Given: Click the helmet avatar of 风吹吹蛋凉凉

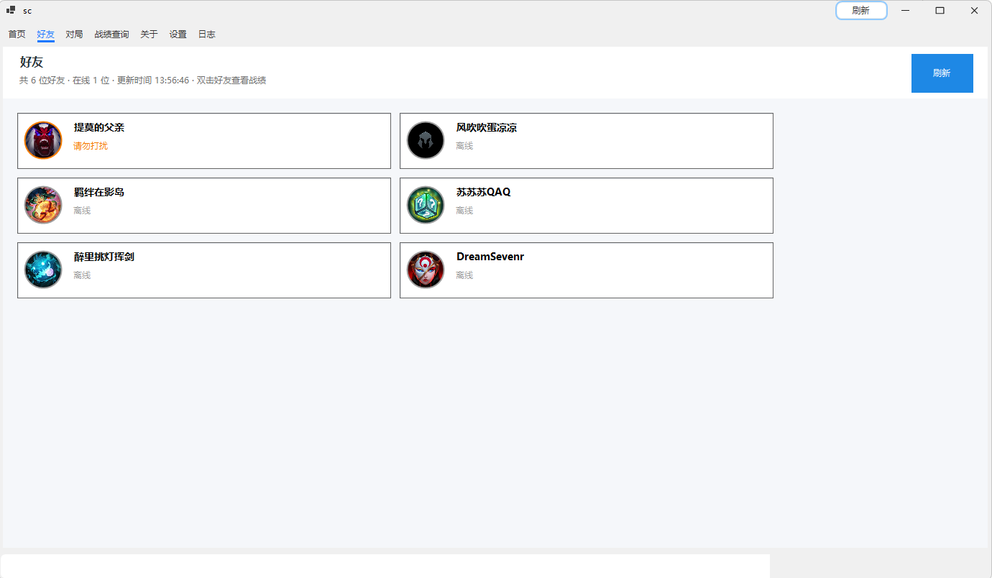Looking at the screenshot, I should point(426,140).
